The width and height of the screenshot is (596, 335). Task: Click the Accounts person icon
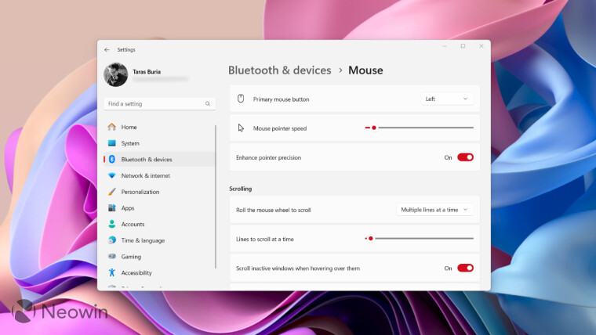(111, 224)
